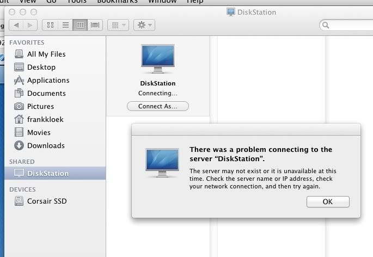The width and height of the screenshot is (373, 257).
Task: Close the Finder window
Action: (12, 12)
